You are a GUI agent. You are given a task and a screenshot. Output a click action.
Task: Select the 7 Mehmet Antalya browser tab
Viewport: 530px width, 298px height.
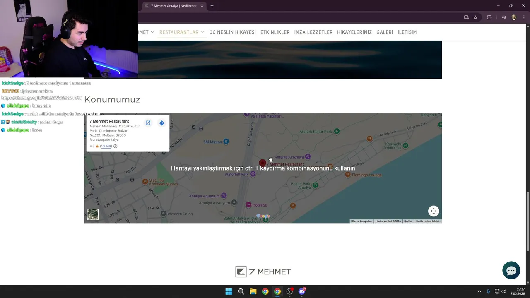tap(173, 6)
